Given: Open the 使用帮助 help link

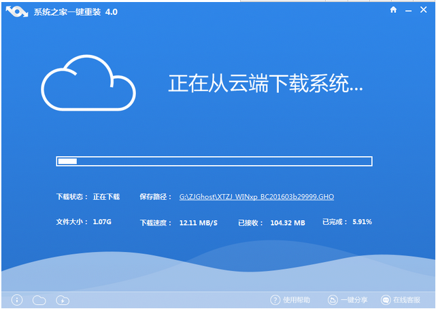Looking at the screenshot, I should (x=297, y=299).
